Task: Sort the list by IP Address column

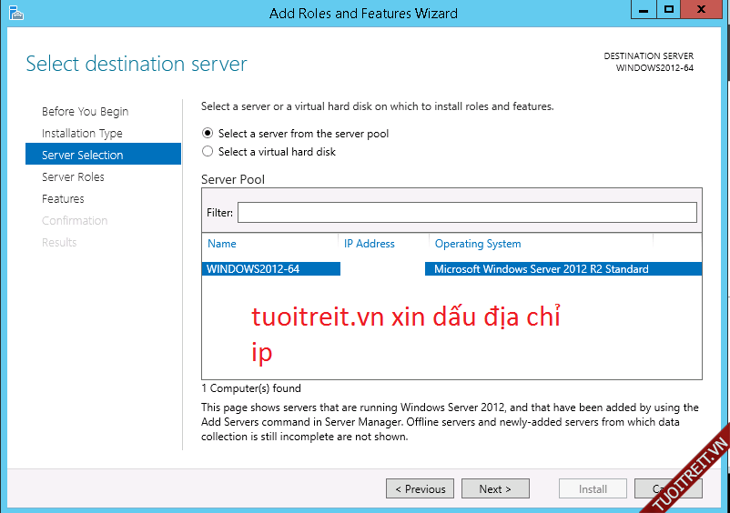Action: click(x=370, y=244)
